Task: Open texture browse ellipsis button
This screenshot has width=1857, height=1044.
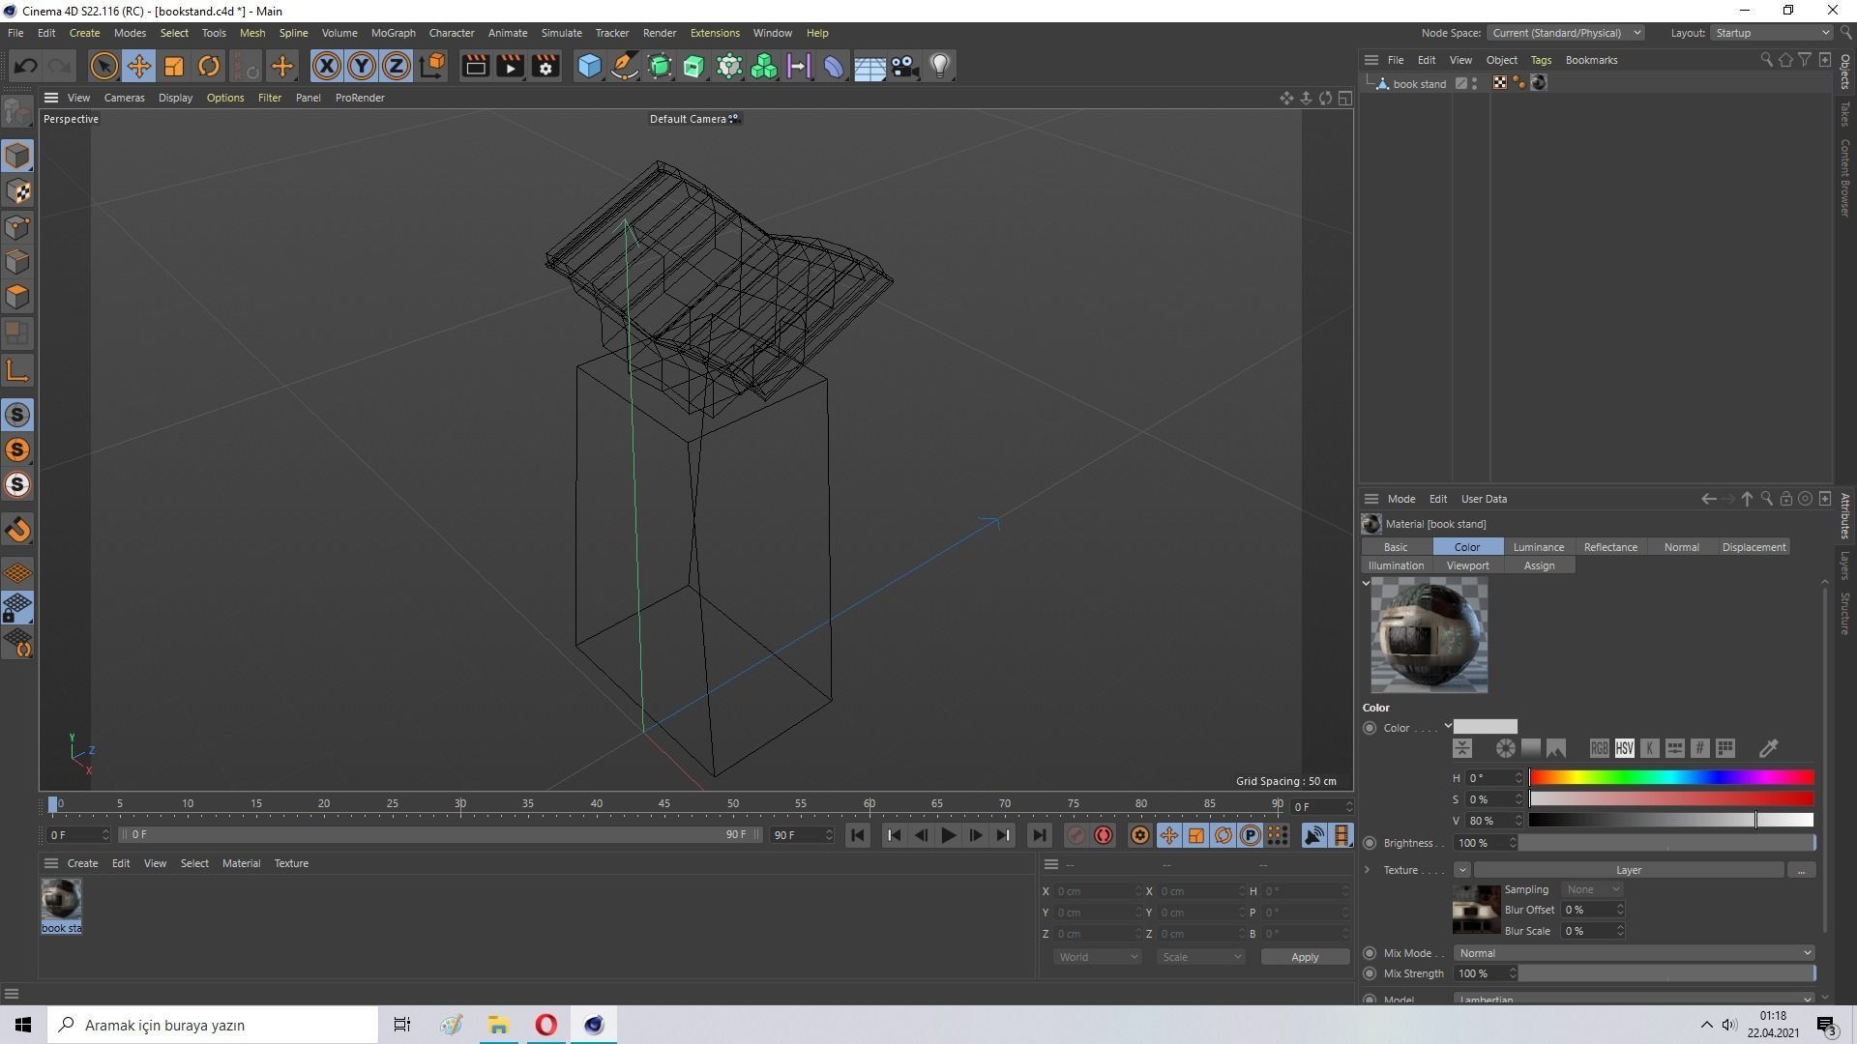Action: [1801, 870]
